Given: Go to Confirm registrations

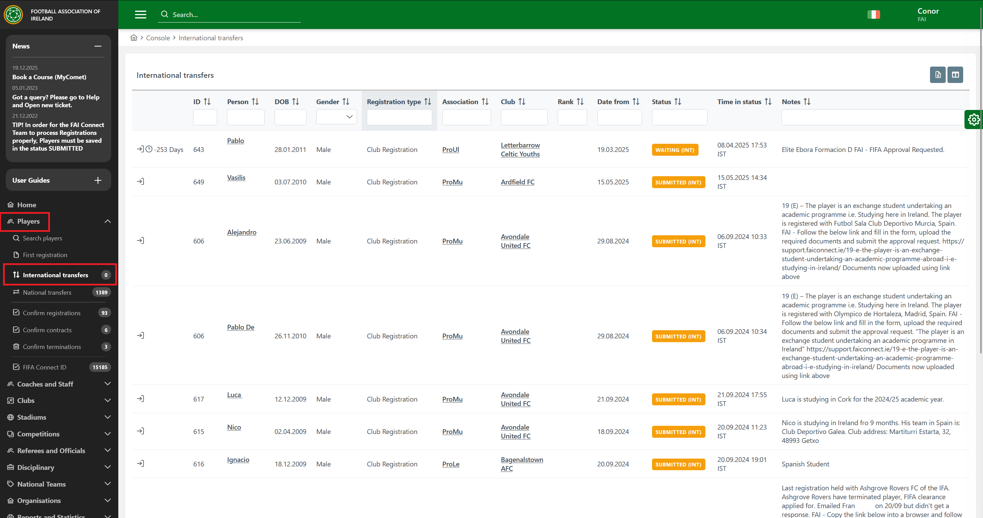Looking at the screenshot, I should coord(52,313).
